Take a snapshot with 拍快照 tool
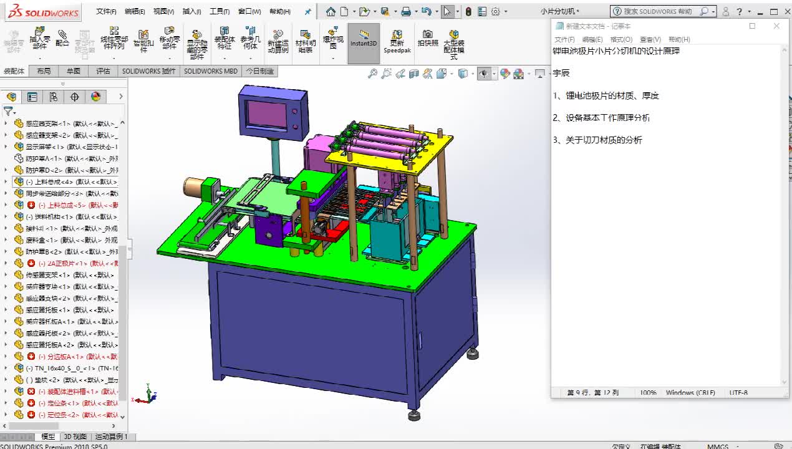 (x=428, y=38)
